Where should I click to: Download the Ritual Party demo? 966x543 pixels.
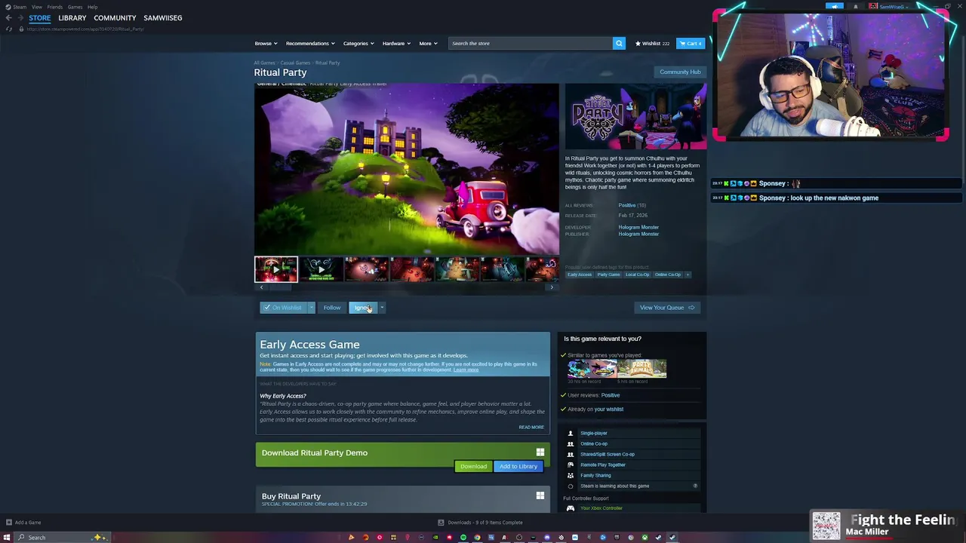pyautogui.click(x=474, y=466)
